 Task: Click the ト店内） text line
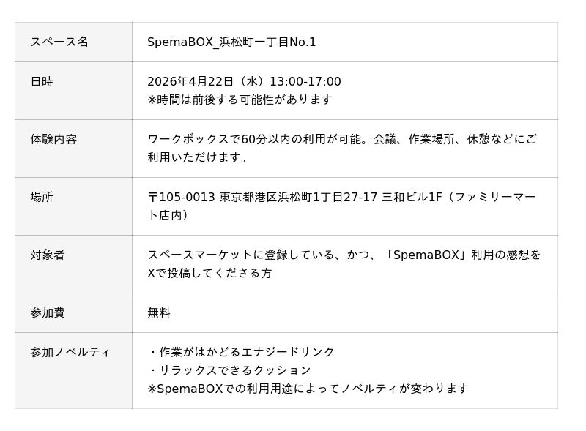168,215
